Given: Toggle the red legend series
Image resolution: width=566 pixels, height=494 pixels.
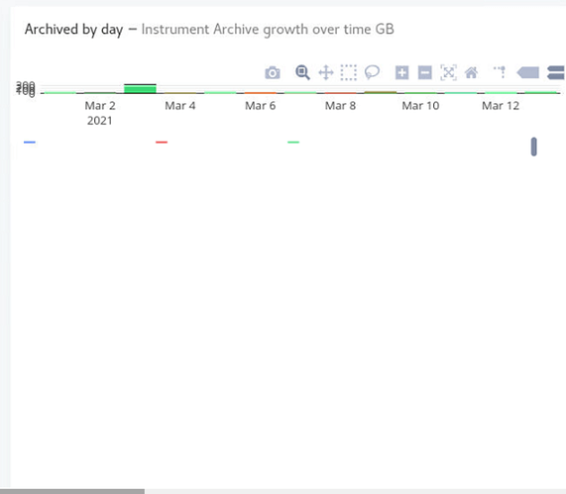Looking at the screenshot, I should coord(162,143).
